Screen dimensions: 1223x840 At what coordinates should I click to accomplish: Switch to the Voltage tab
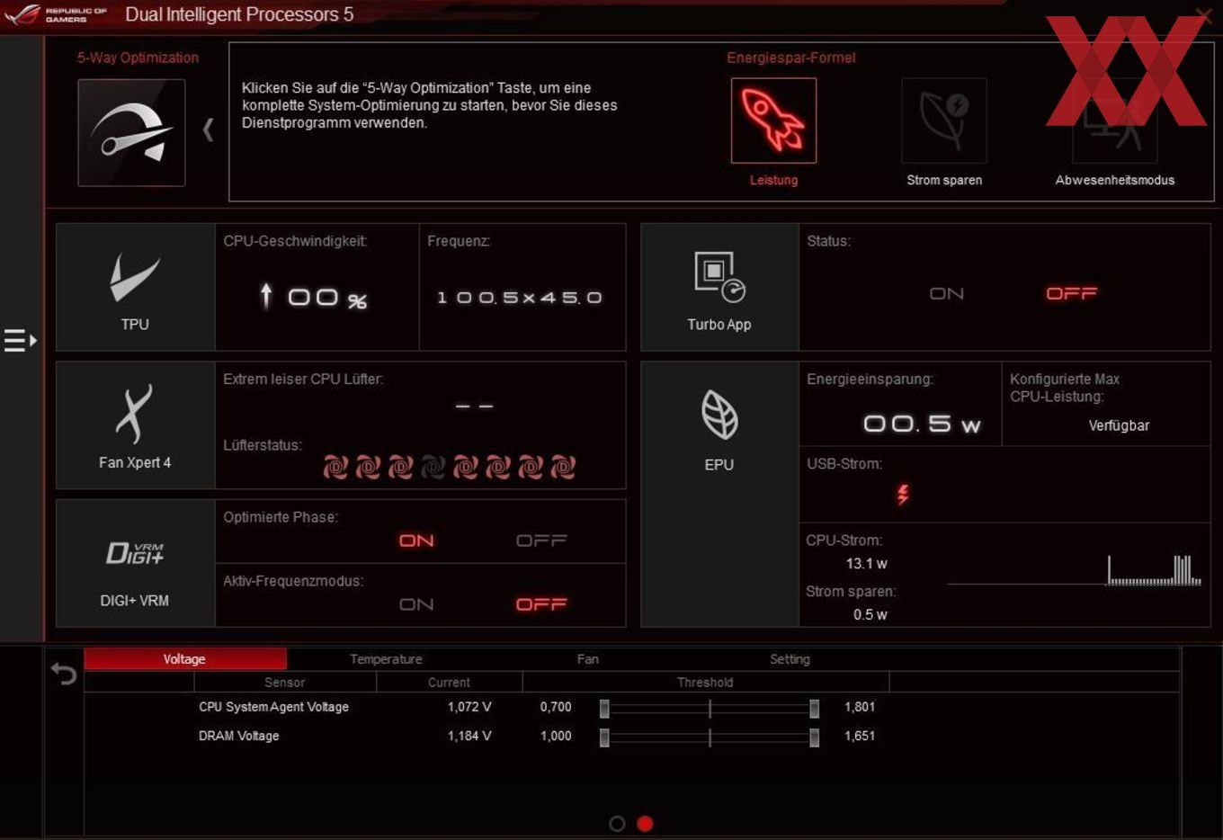coord(185,659)
